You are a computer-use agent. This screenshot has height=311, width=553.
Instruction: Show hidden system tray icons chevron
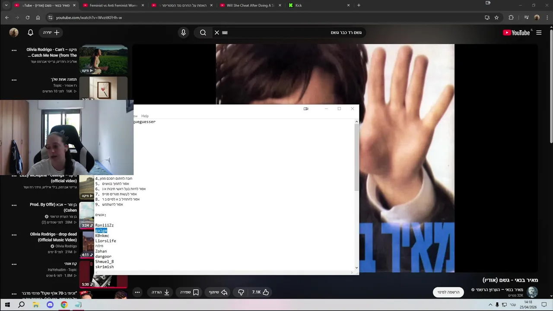[490, 305]
